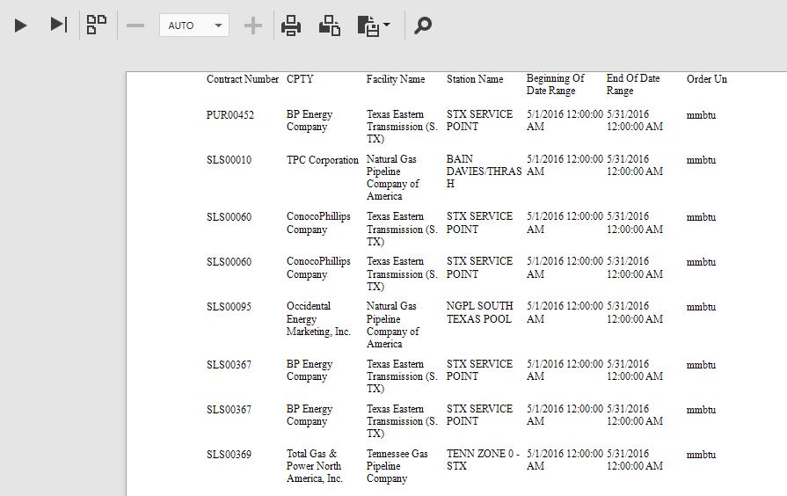Viewport: 787px width, 496px height.
Task: Open the export/save report icon
Action: pyautogui.click(x=368, y=26)
